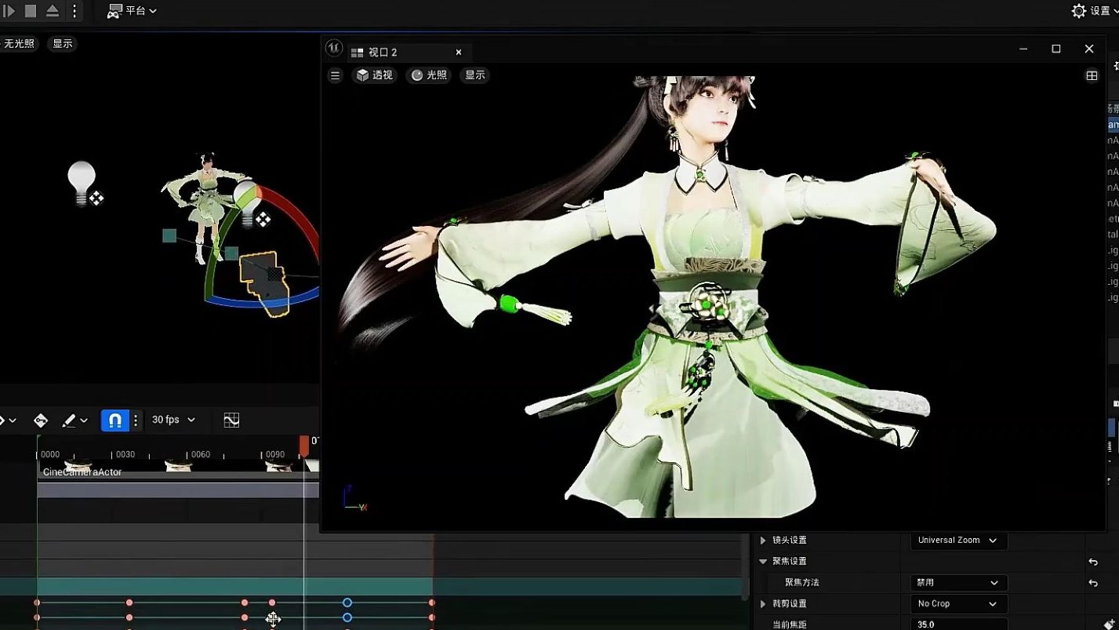Open the curve editor
1119x630 pixels.
(231, 421)
